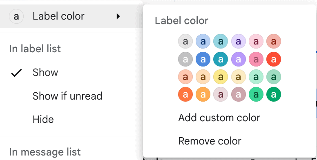Select the pale lavender label color

pos(238,41)
